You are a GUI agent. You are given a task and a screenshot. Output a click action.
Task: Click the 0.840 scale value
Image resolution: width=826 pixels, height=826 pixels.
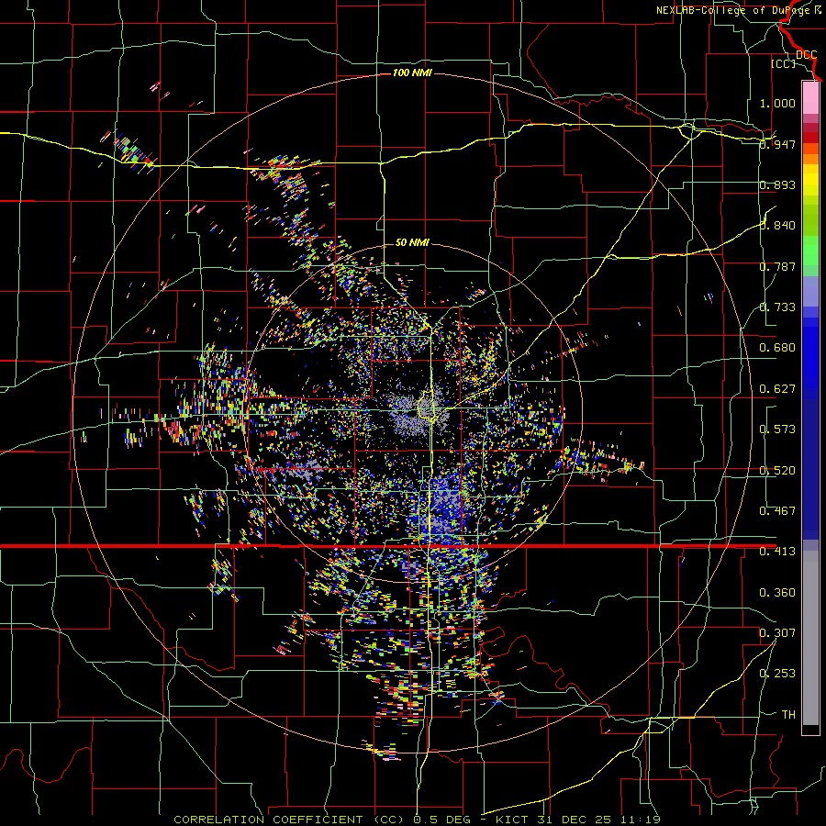click(777, 226)
